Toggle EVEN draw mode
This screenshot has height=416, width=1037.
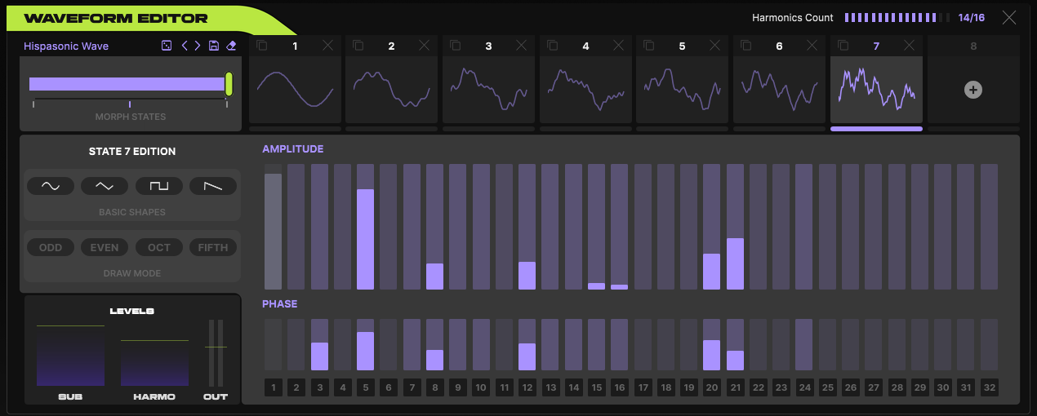click(105, 247)
